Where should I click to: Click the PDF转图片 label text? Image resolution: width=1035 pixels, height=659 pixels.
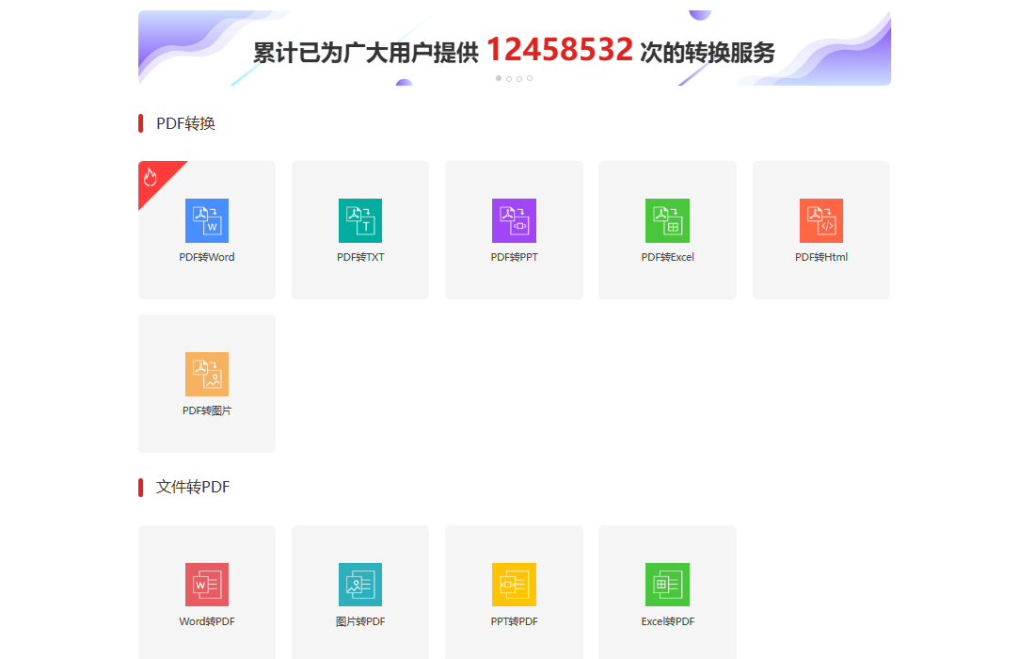(x=207, y=410)
